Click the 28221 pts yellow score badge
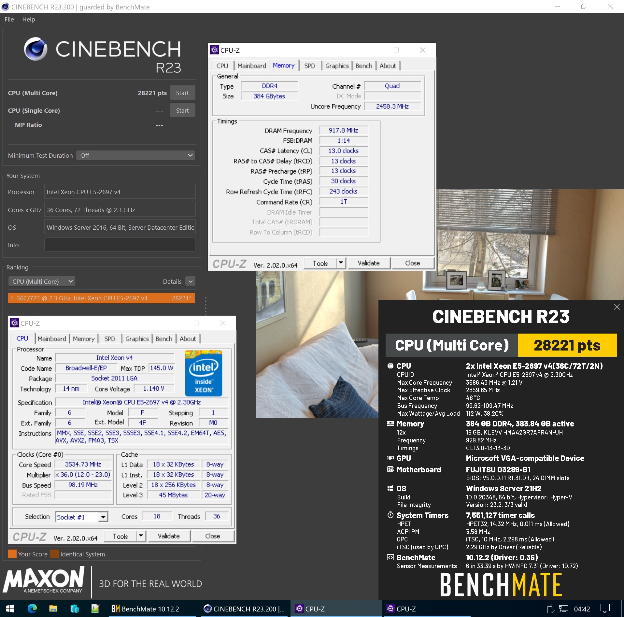Image resolution: width=624 pixels, height=617 pixels. point(567,345)
